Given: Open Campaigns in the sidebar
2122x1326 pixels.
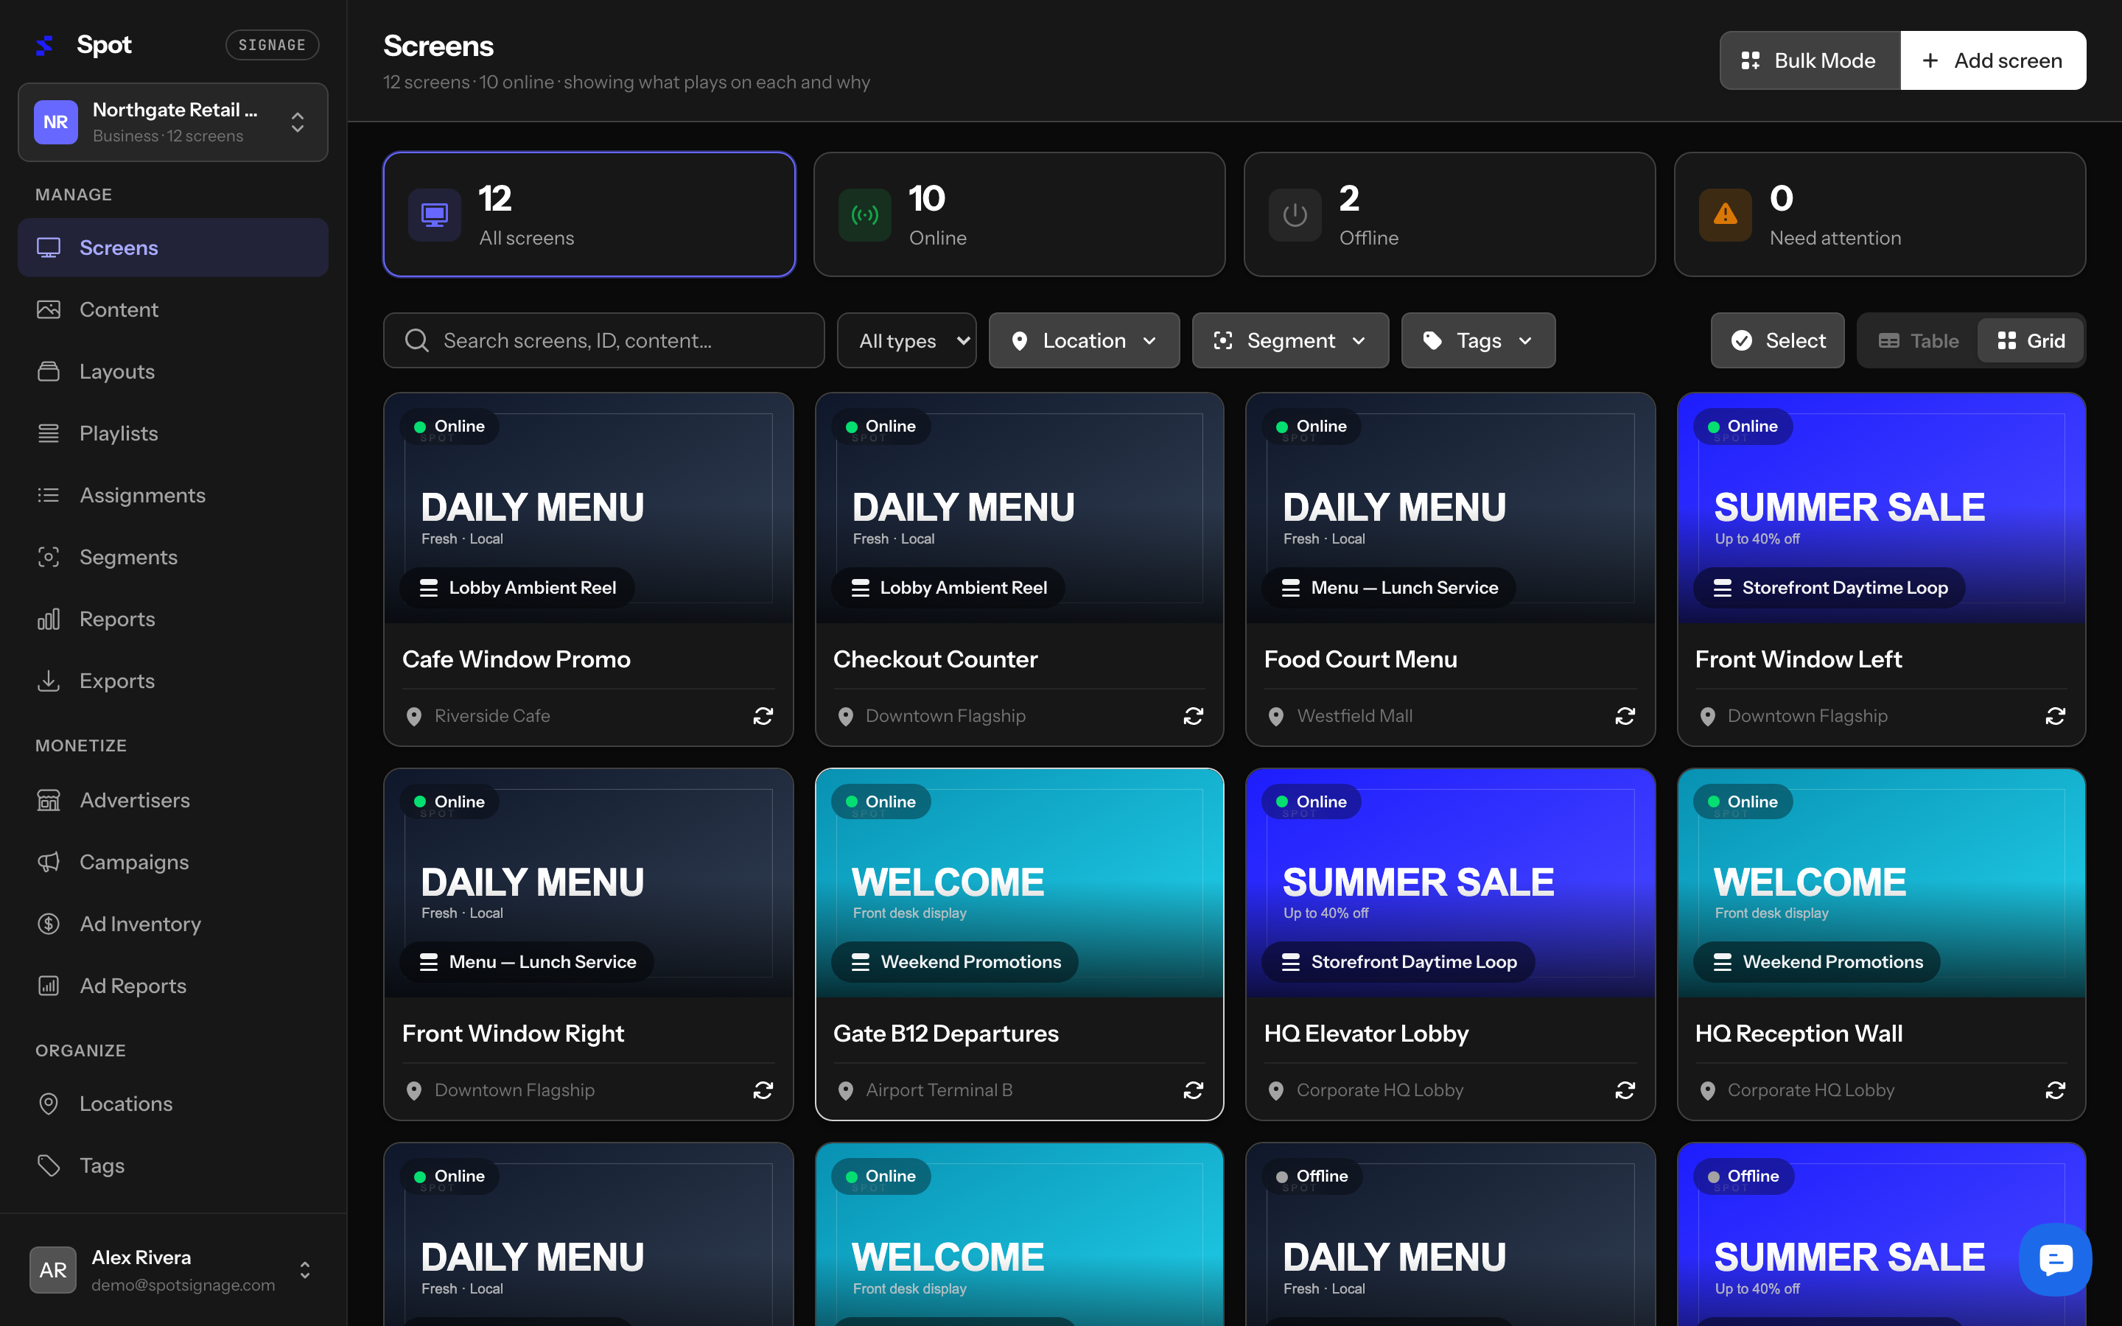Looking at the screenshot, I should pos(172,862).
